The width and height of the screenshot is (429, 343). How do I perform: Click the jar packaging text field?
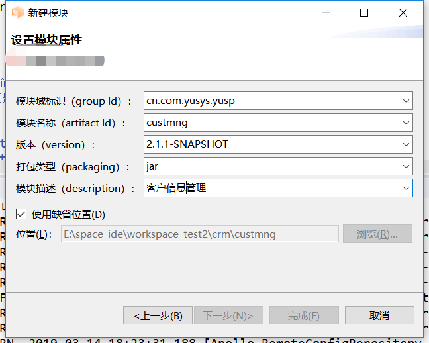click(271, 166)
